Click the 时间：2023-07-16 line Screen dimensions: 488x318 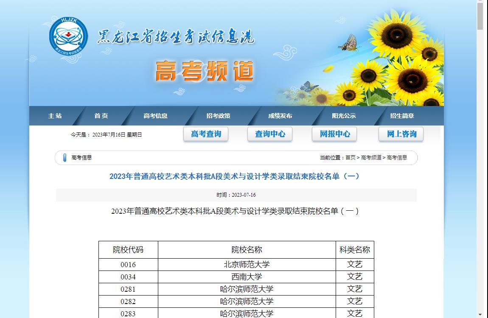coord(236,195)
